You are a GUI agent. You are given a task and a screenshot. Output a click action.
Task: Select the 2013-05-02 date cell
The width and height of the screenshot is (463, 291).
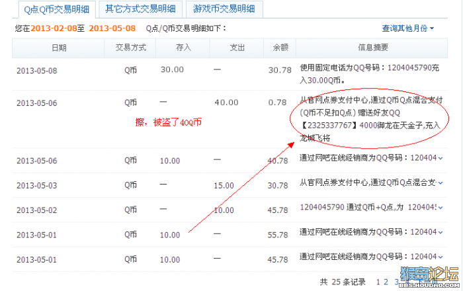(37, 210)
